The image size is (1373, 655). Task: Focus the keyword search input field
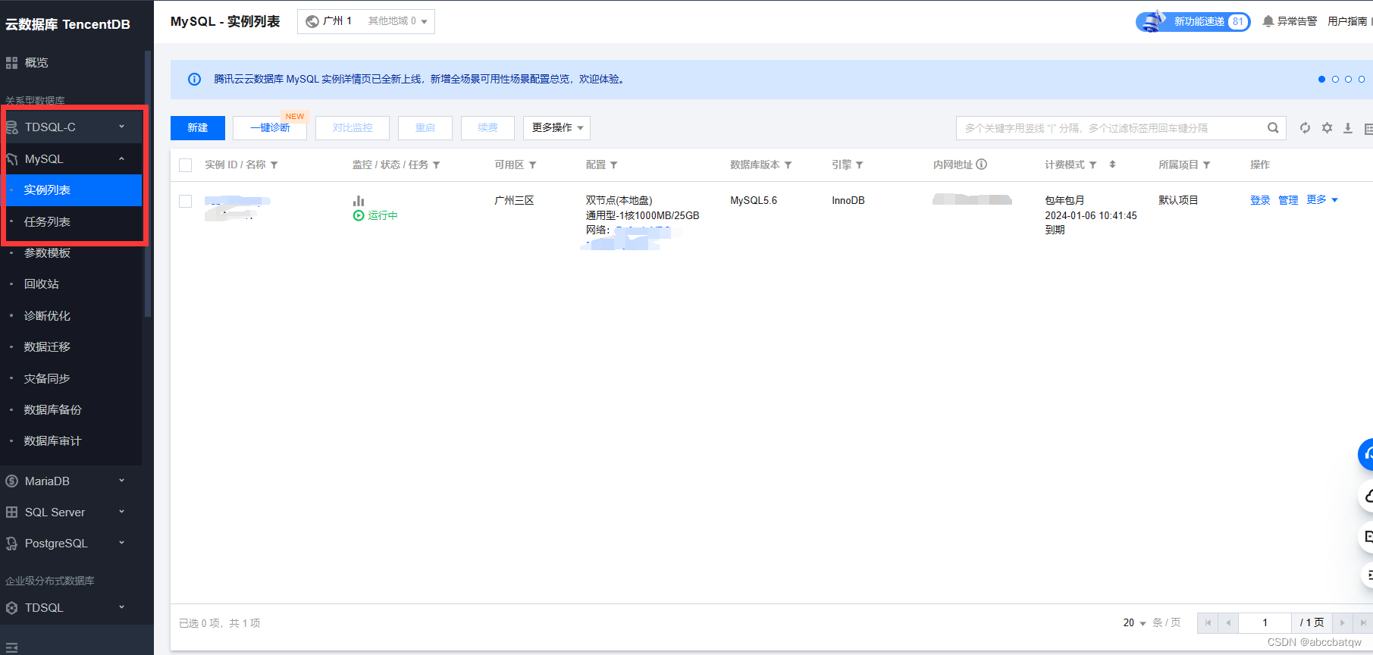(x=1111, y=128)
